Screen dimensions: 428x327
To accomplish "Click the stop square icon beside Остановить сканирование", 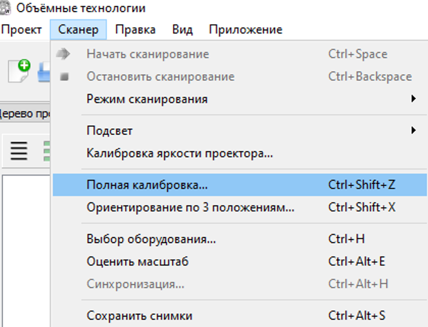I will pyautogui.click(x=64, y=77).
